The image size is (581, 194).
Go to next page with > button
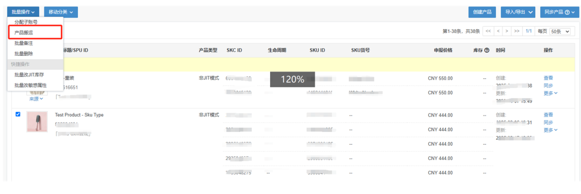[x=507, y=31]
